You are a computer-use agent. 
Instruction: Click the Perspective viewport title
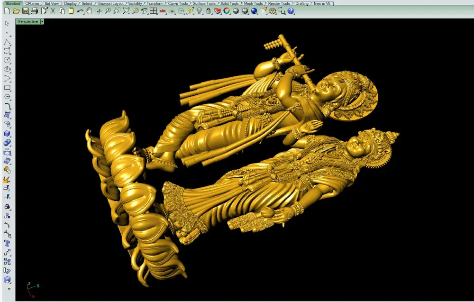(x=28, y=21)
